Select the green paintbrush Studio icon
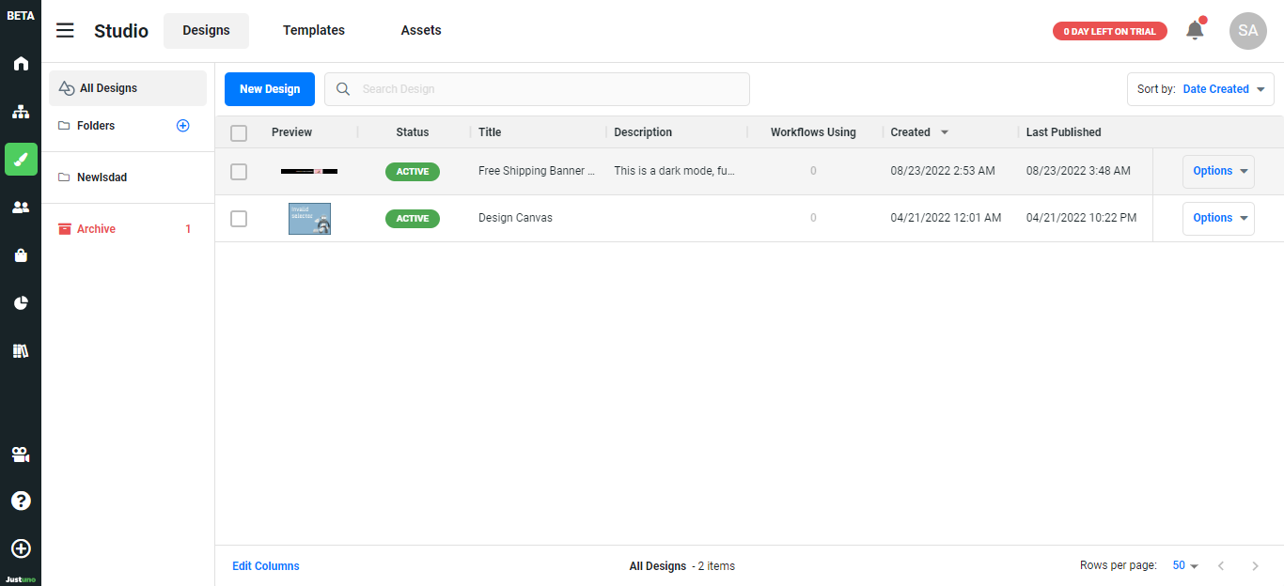 click(x=21, y=160)
